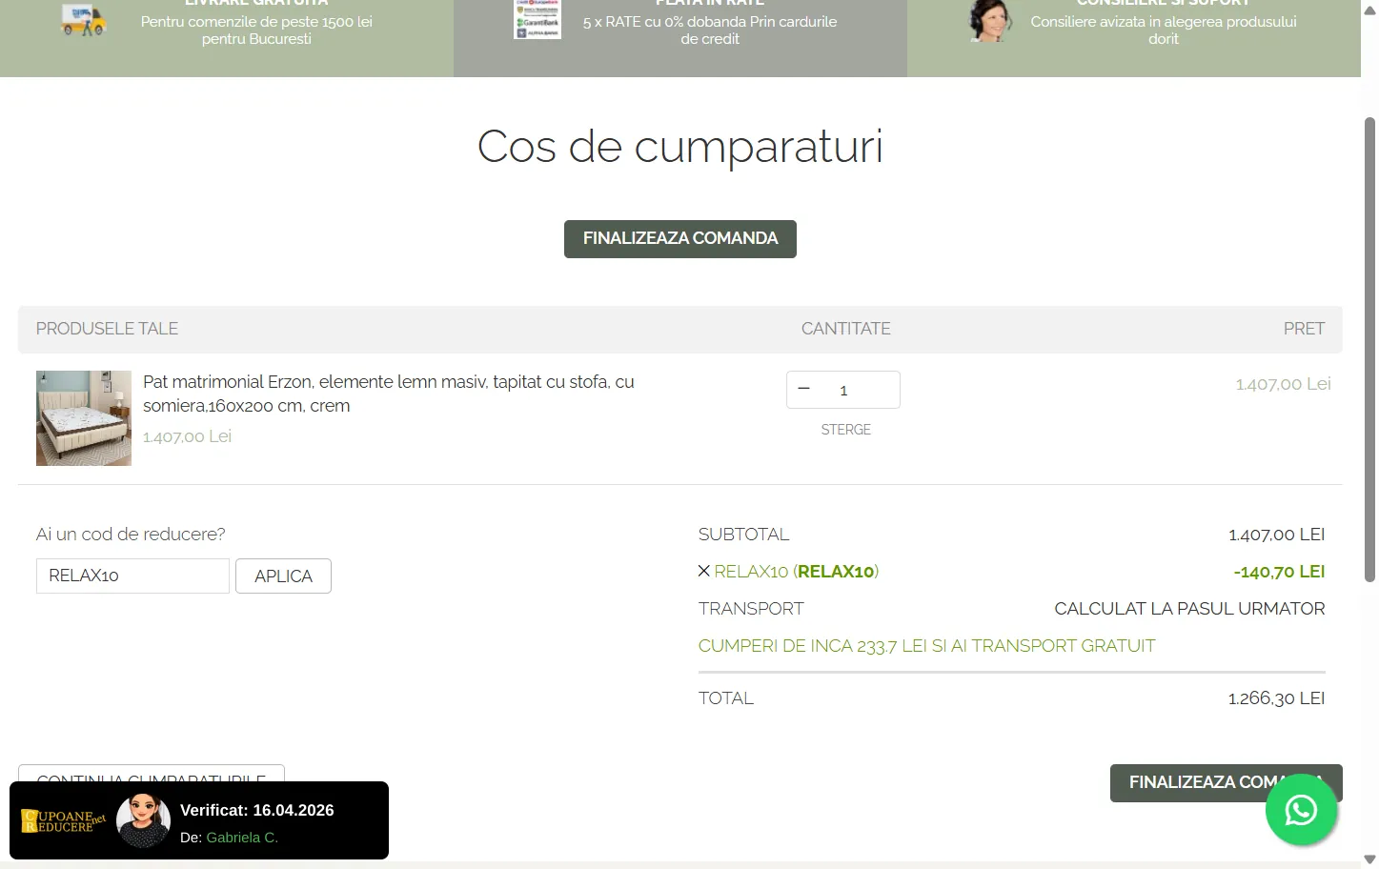This screenshot has height=869, width=1379.
Task: Open Gabriela C. author link
Action: [x=242, y=838]
